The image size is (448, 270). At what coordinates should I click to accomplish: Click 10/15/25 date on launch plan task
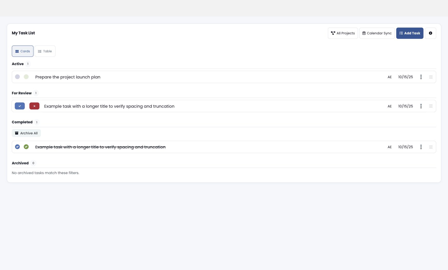[x=406, y=77]
